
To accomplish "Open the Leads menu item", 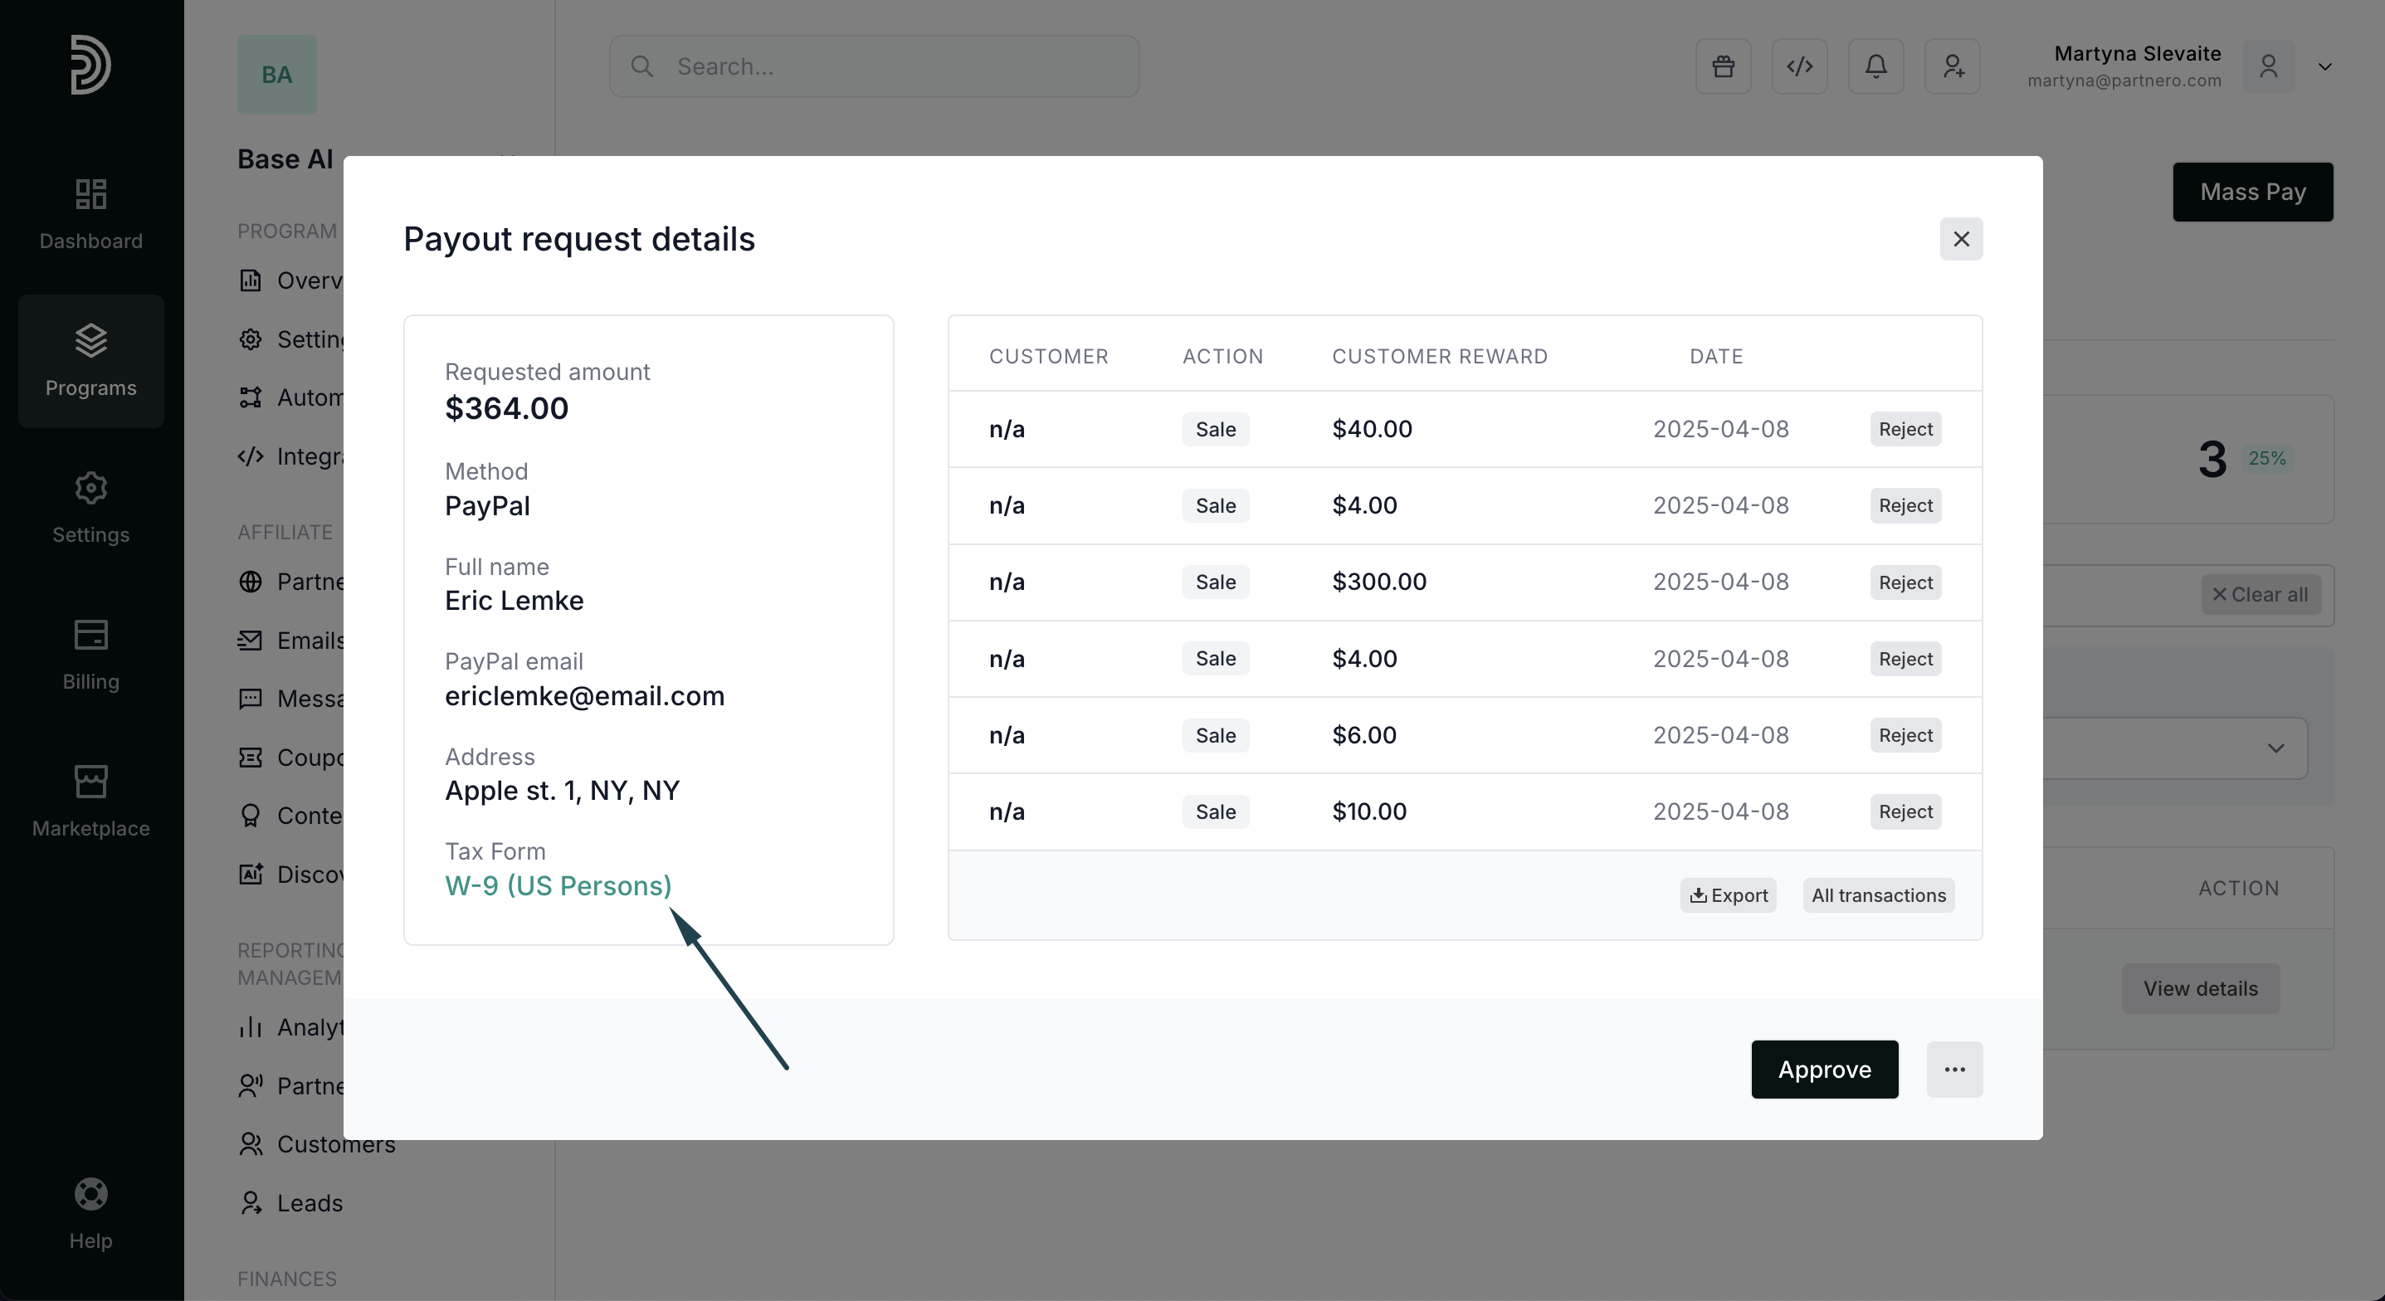I will (310, 1203).
